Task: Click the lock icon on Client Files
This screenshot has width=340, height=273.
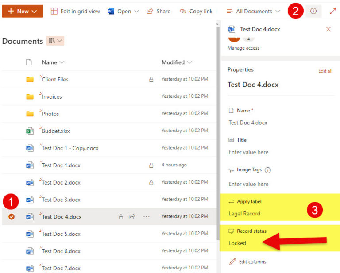Action: pos(151,79)
